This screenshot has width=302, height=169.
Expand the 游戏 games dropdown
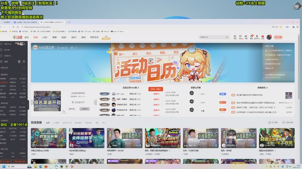(x=74, y=37)
